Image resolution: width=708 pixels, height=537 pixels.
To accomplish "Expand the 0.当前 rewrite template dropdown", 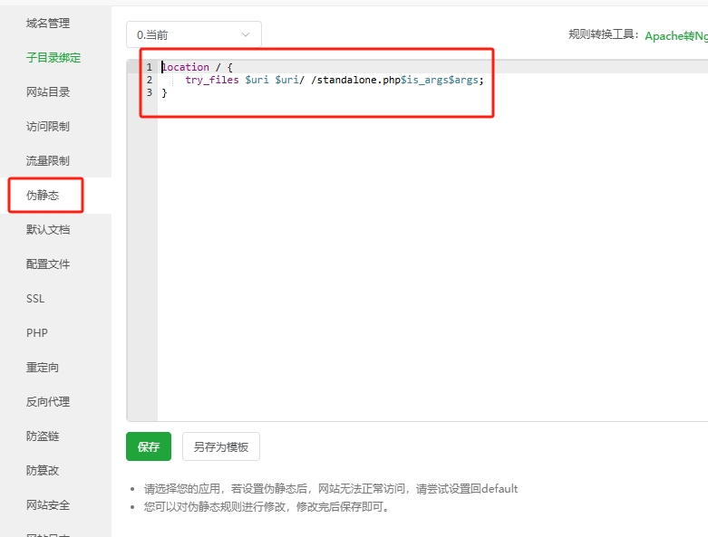I will (x=193, y=35).
